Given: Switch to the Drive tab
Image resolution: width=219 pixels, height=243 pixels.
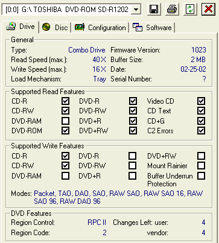Looking at the screenshot, I should coord(21,27).
